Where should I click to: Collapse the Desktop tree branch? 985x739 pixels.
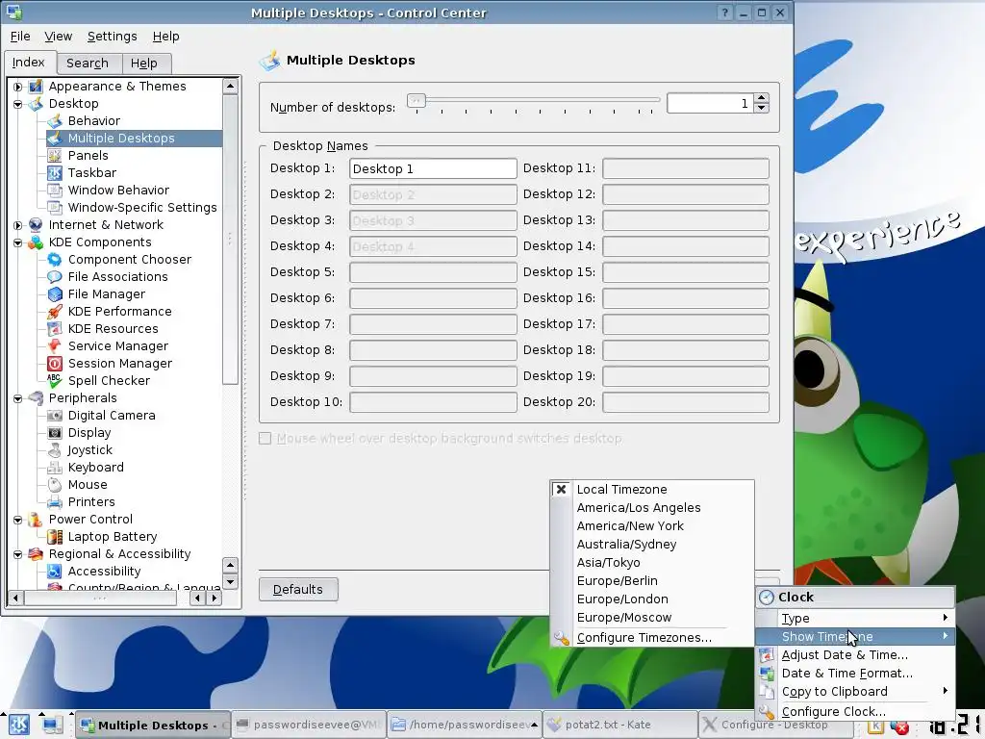(x=17, y=104)
